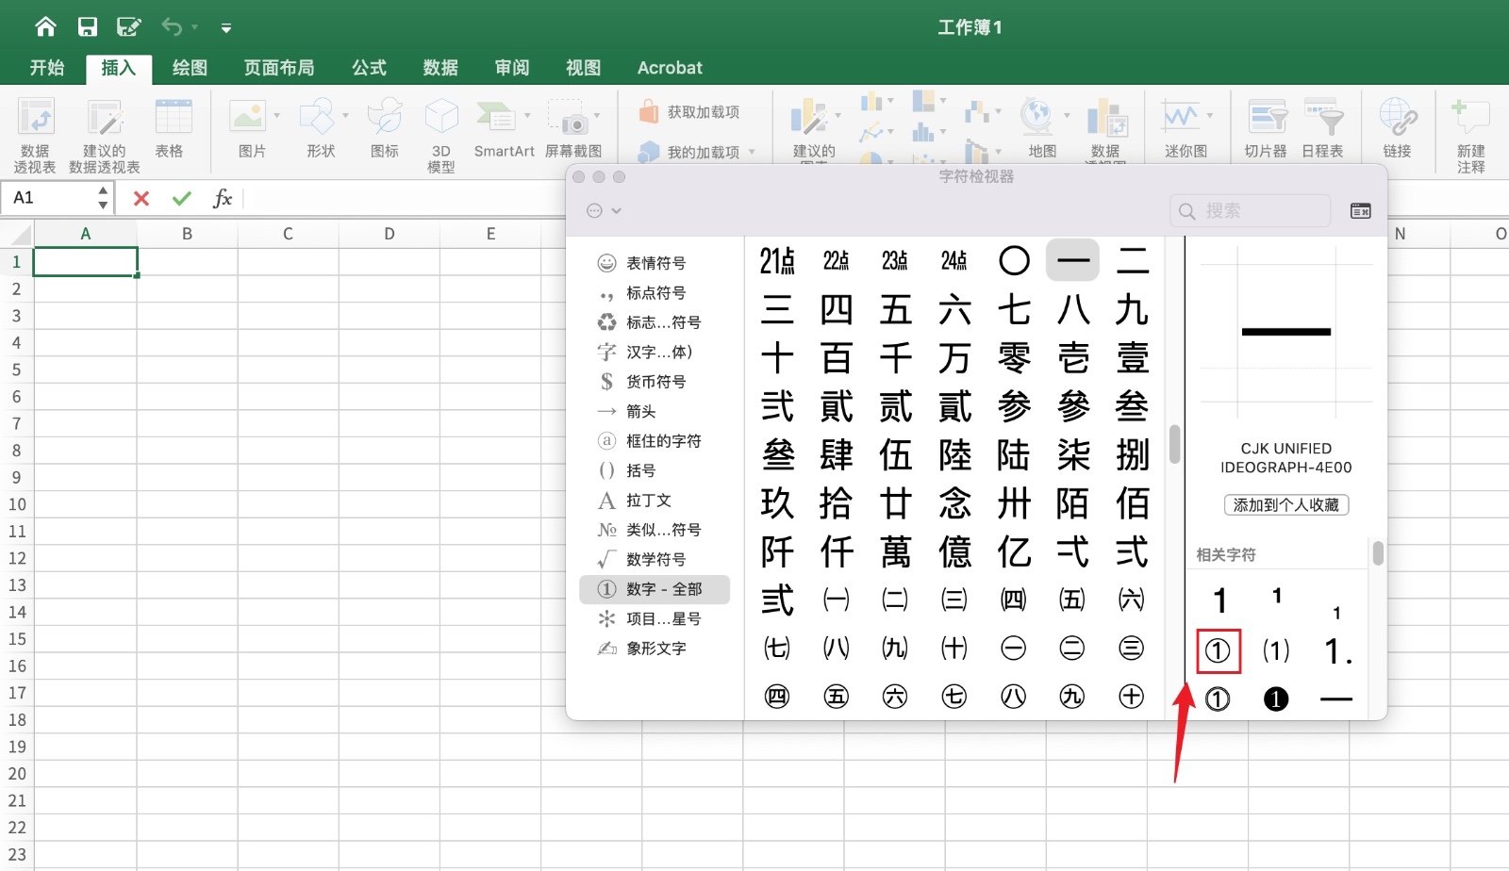The width and height of the screenshot is (1509, 871).
Task: Insert a 3D模型
Action: point(440,132)
